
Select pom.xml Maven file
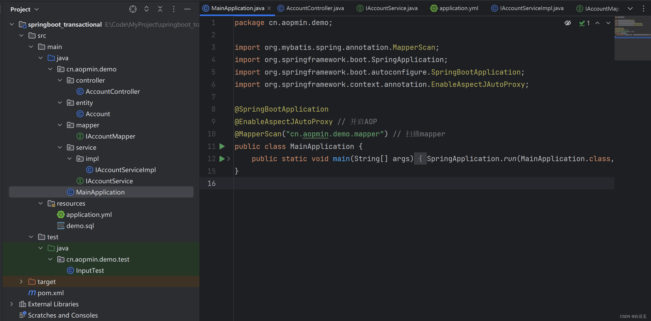coord(46,293)
